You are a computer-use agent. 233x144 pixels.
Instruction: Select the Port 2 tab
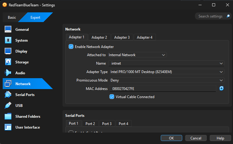tap(90, 123)
